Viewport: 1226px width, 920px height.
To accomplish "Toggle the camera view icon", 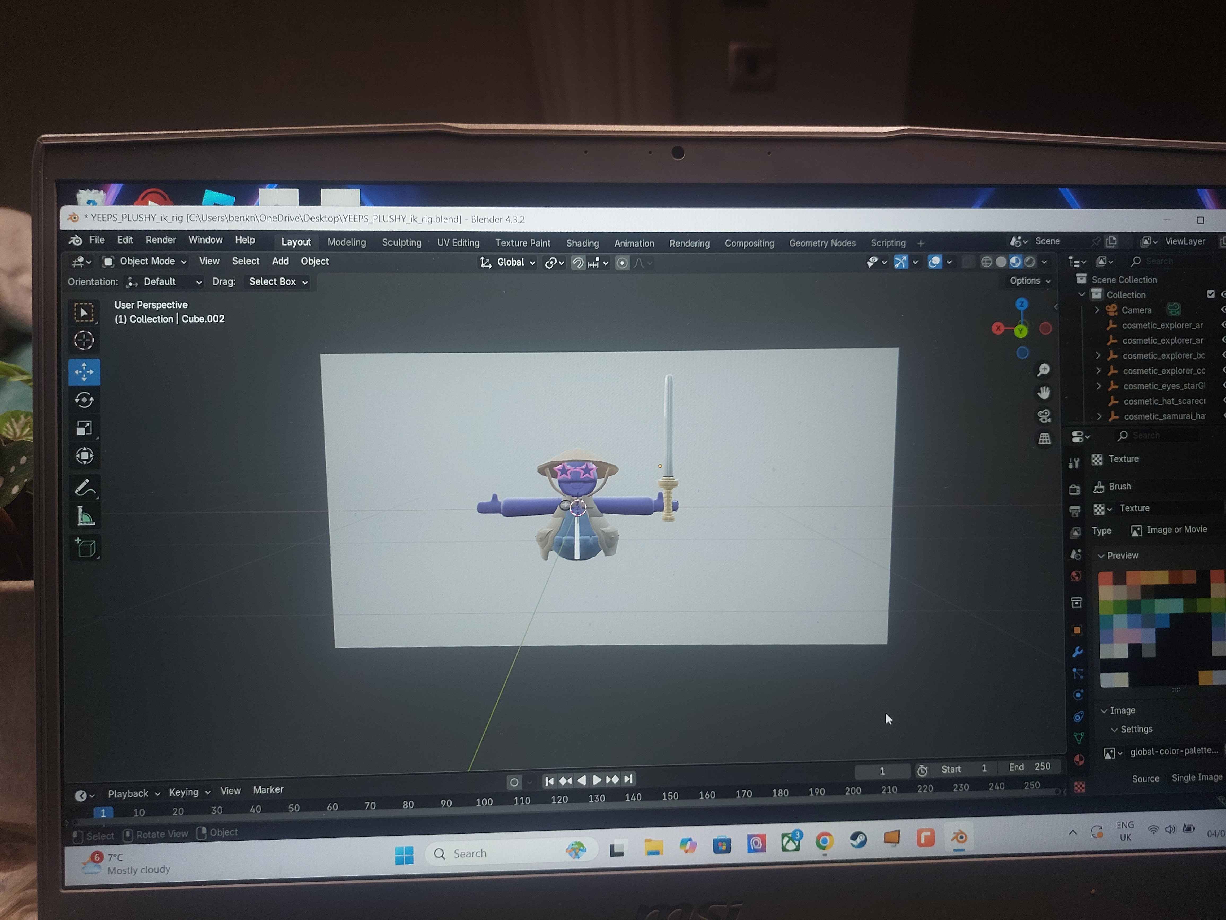I will (x=1044, y=416).
